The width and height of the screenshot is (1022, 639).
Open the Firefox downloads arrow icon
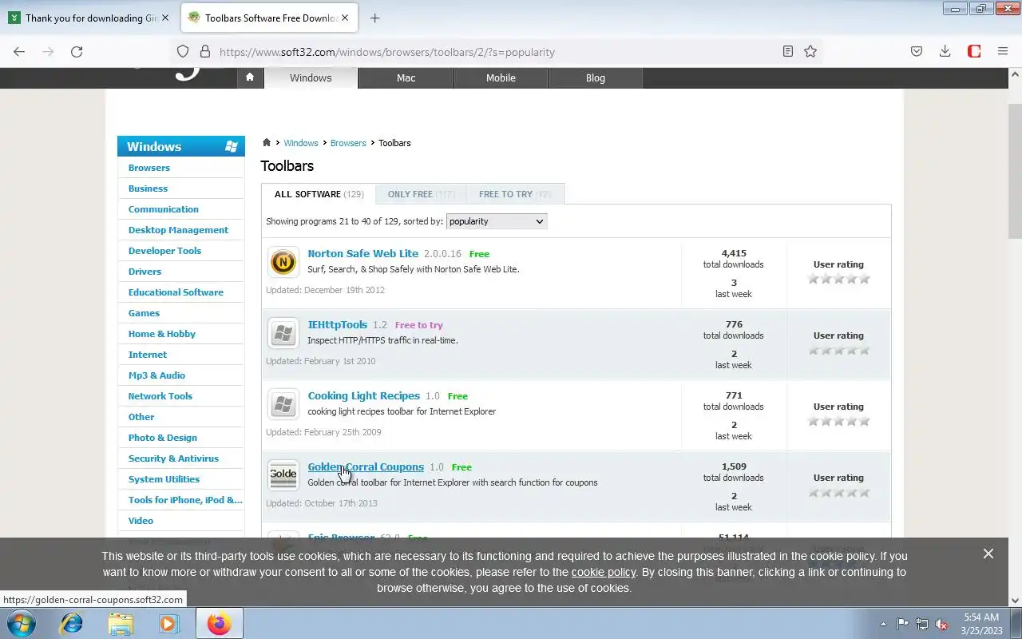coord(945,51)
